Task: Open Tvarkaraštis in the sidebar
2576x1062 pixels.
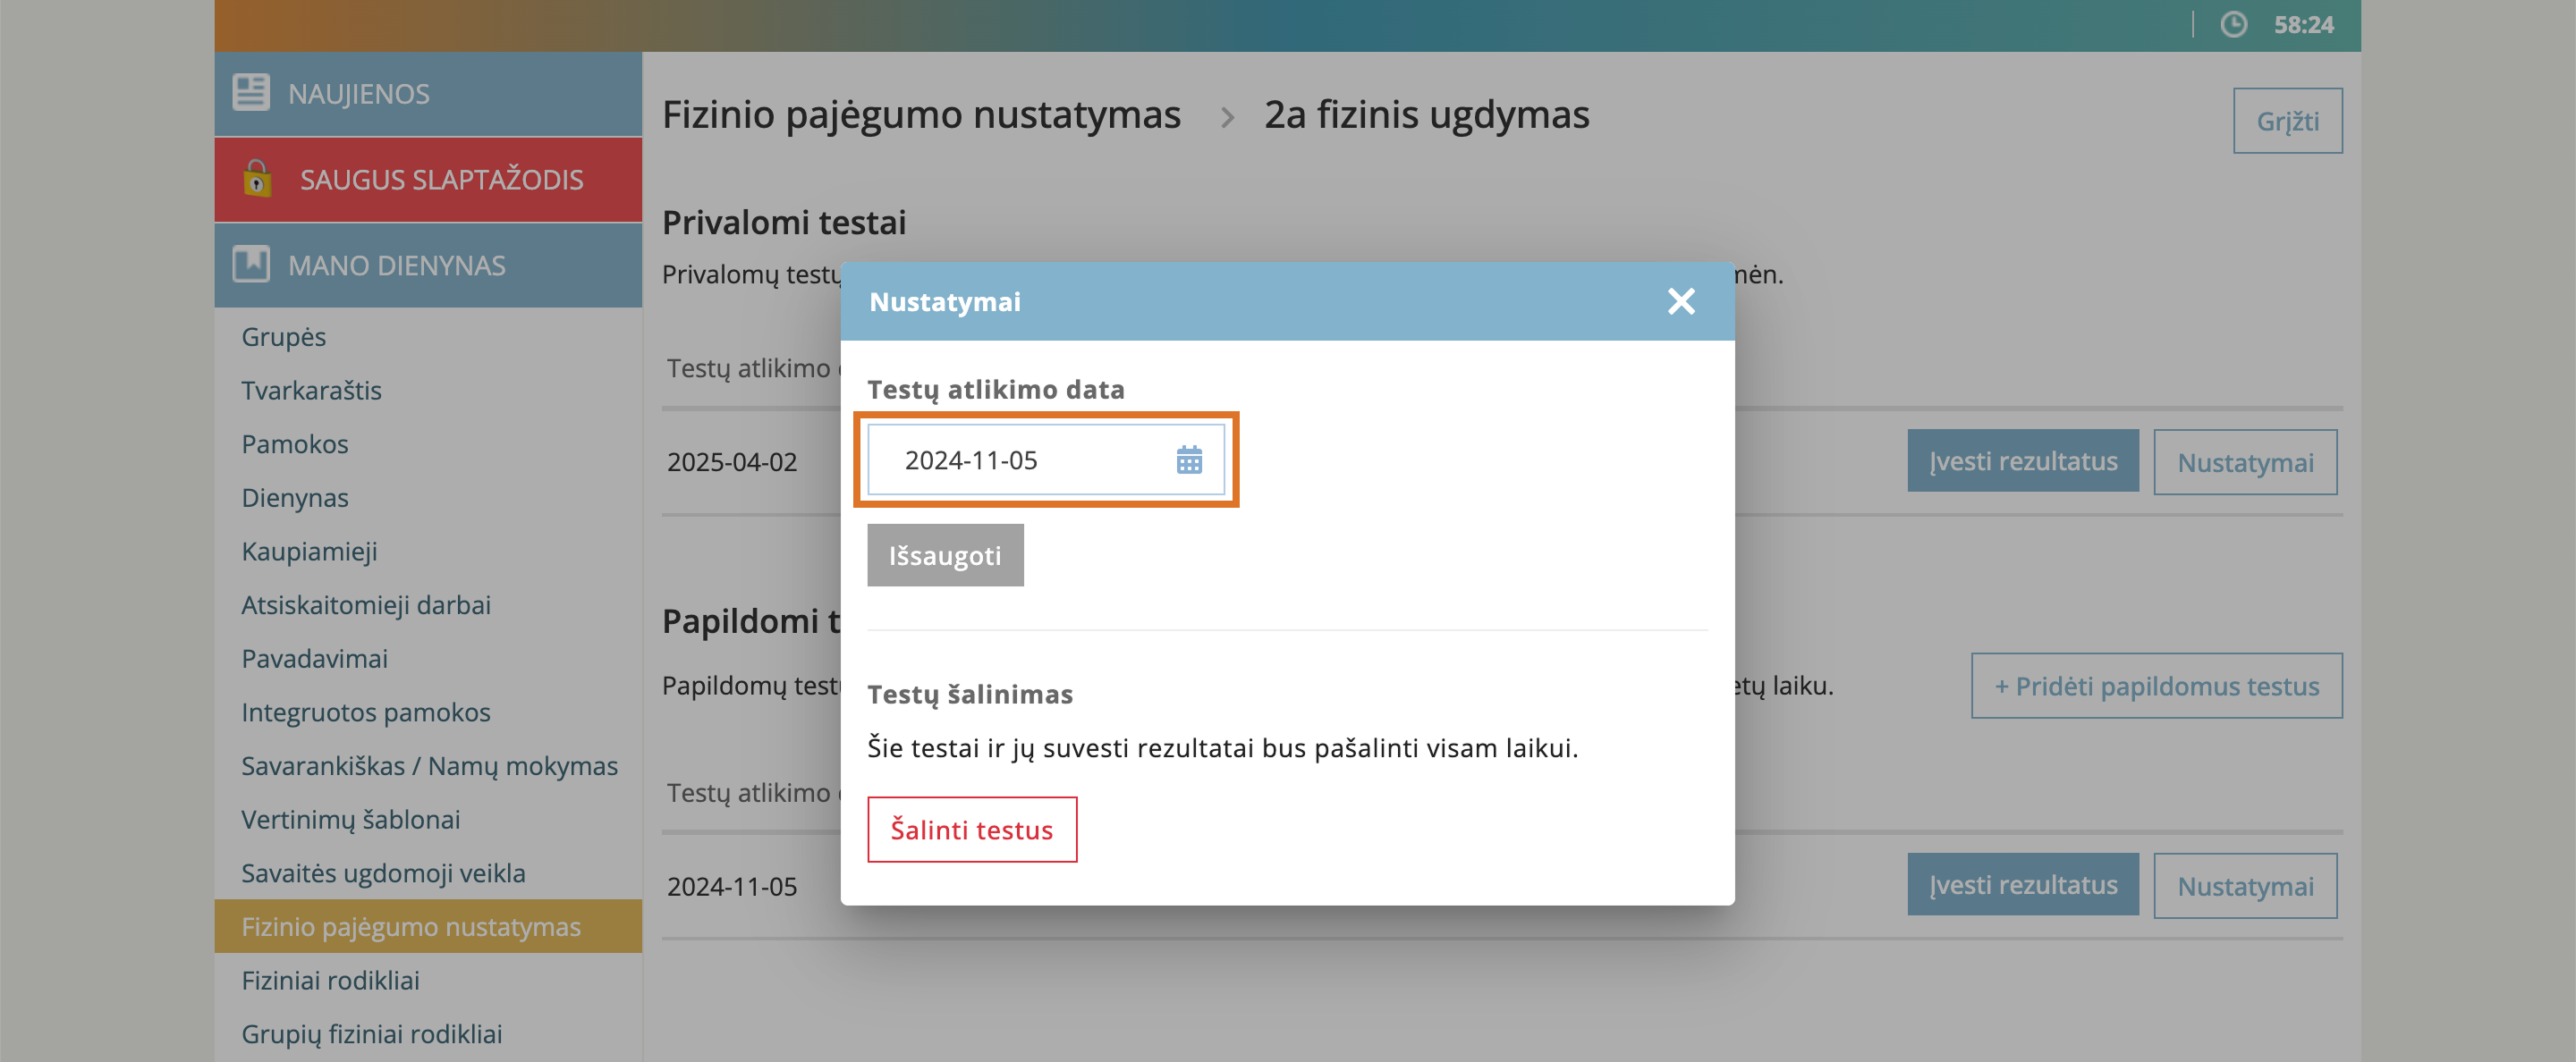Action: coord(311,391)
